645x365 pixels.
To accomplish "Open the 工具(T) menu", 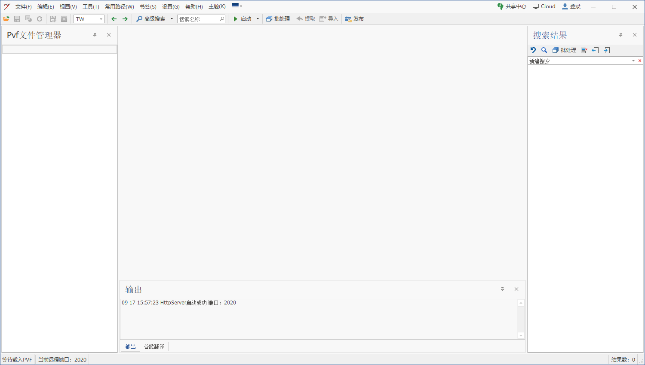I will pos(91,7).
